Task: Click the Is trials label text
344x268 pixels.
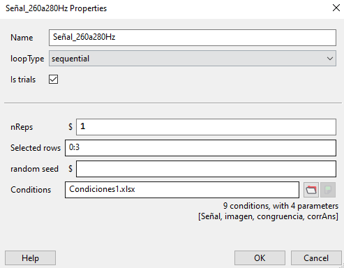Action: (x=23, y=80)
